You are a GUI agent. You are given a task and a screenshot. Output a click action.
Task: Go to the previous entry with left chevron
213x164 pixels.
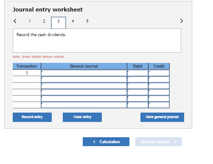[15, 21]
